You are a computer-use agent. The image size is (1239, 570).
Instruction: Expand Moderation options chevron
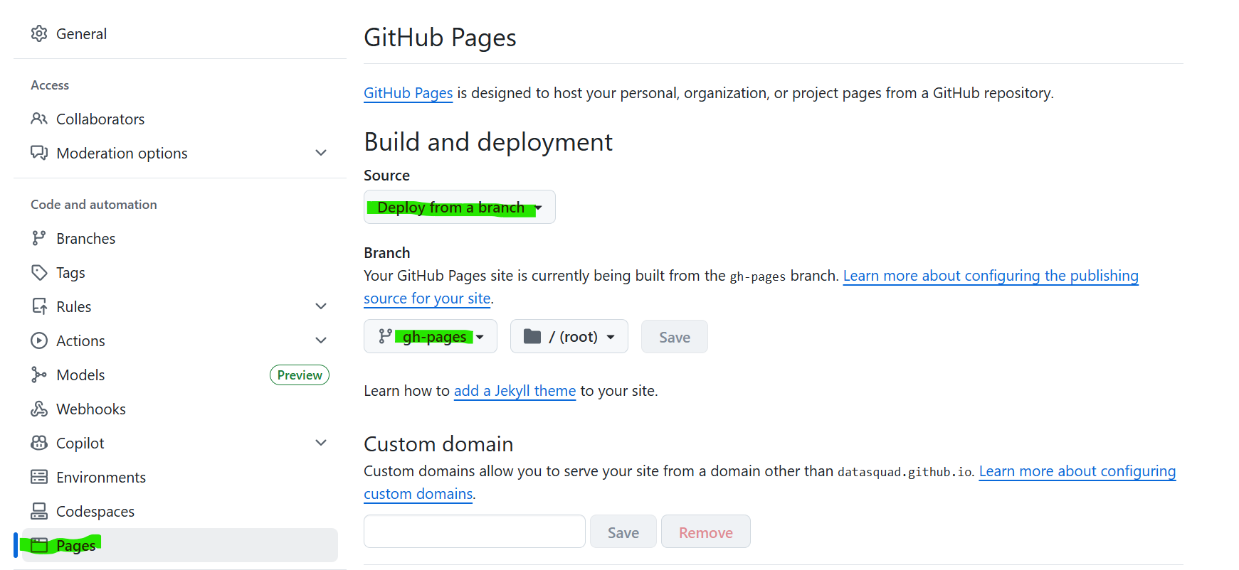pyautogui.click(x=321, y=153)
